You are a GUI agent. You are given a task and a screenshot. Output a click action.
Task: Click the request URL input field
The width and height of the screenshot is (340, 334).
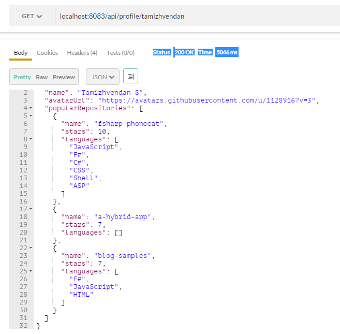[x=197, y=16]
